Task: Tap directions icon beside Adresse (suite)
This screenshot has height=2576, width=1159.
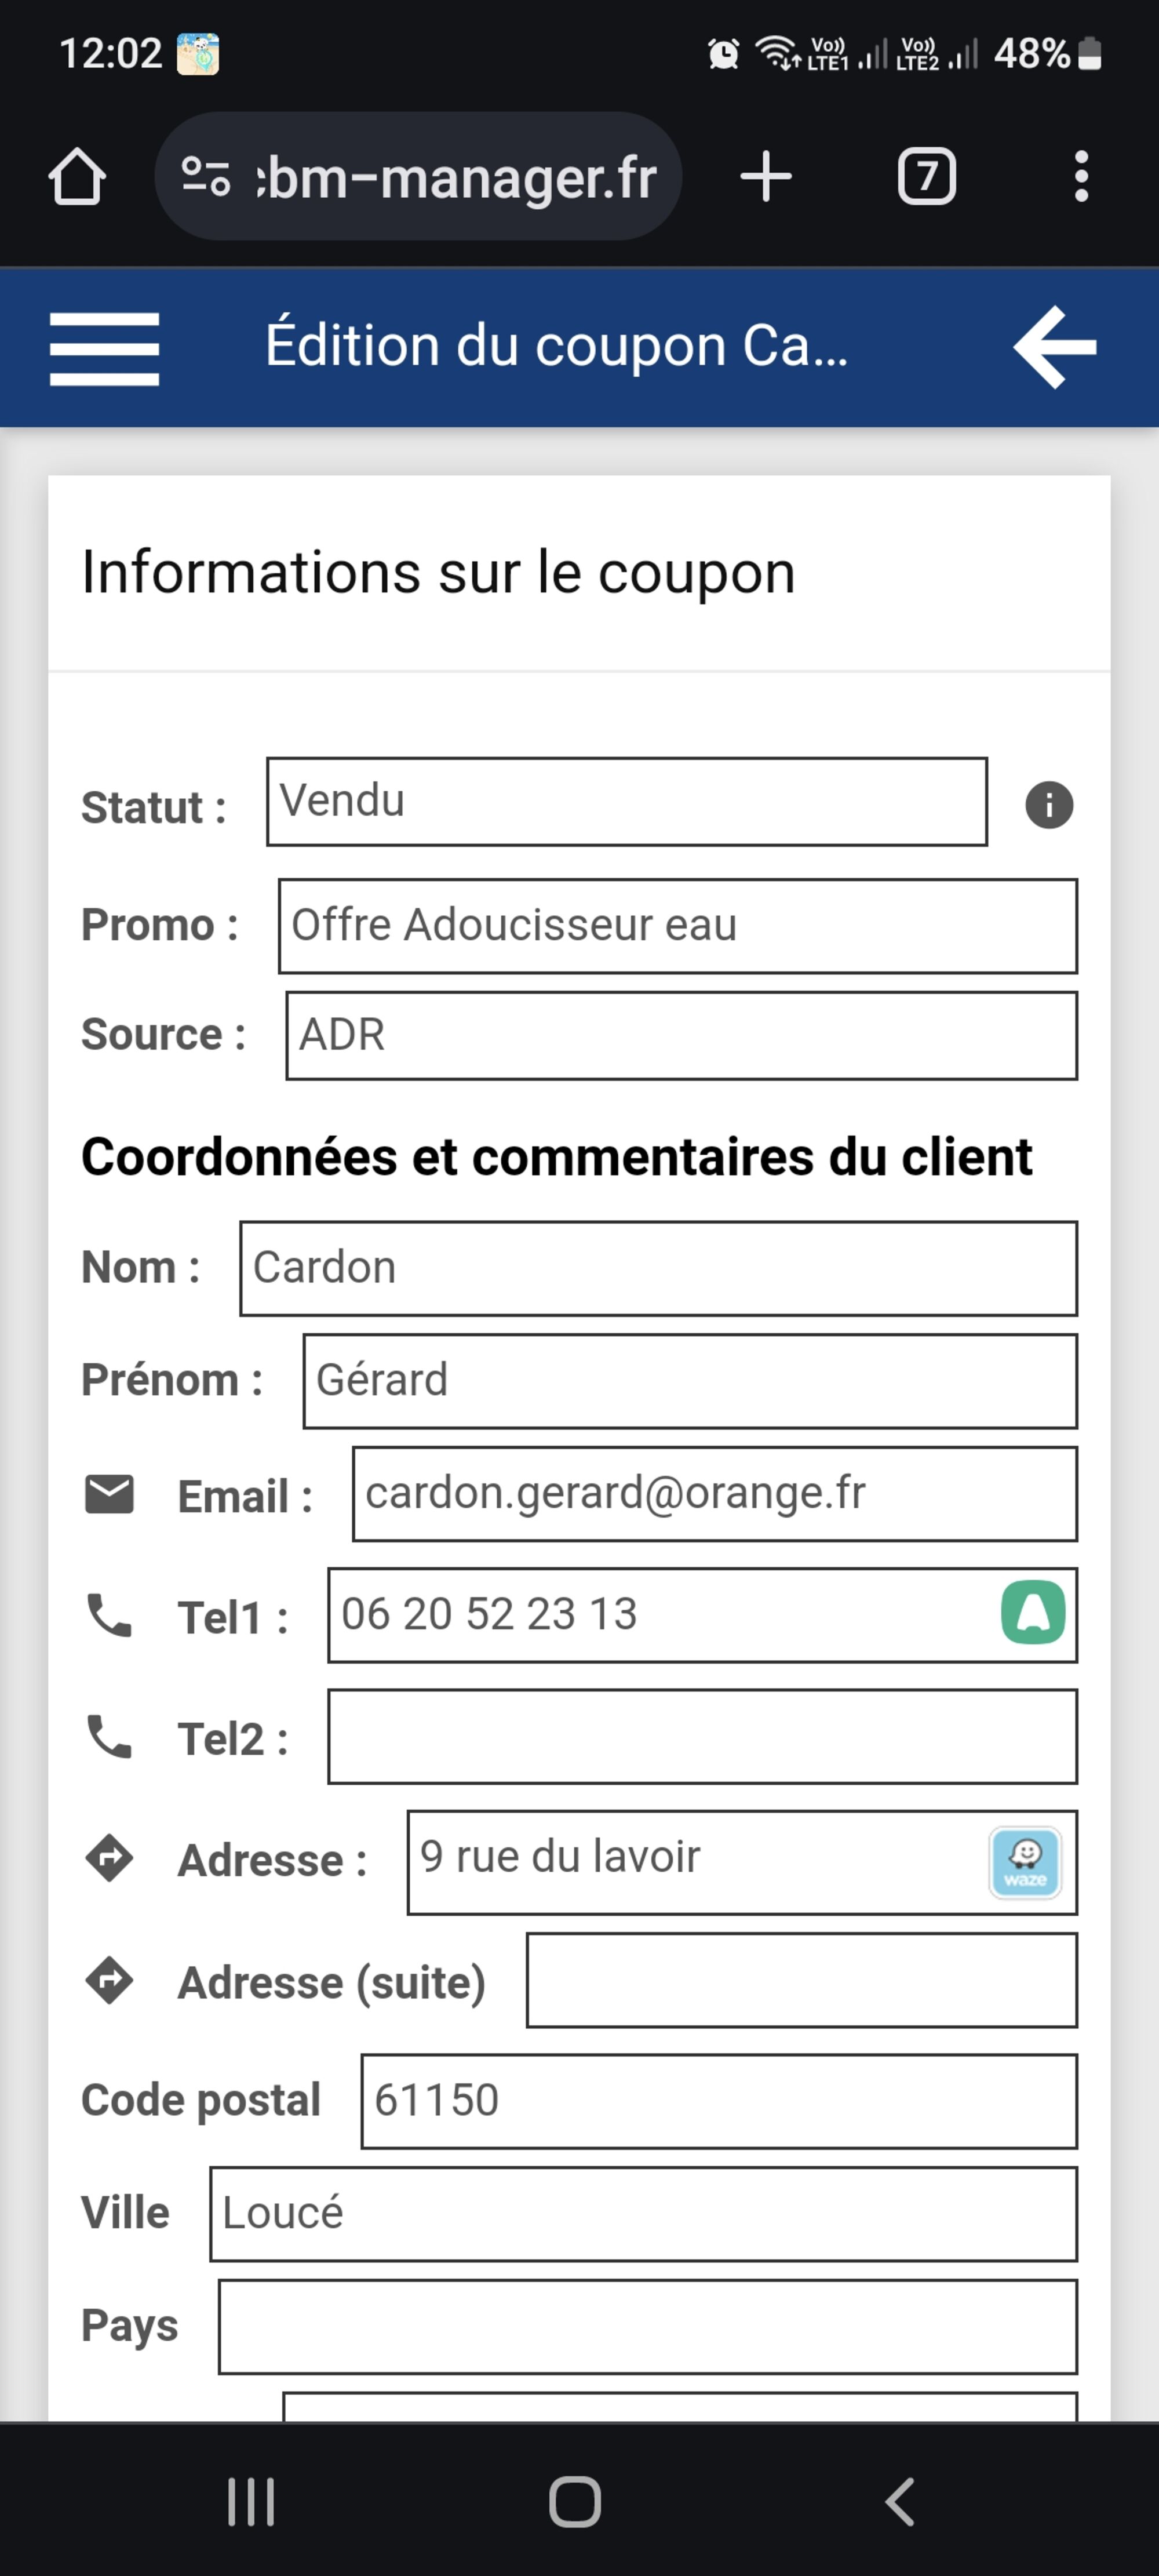Action: point(109,1981)
